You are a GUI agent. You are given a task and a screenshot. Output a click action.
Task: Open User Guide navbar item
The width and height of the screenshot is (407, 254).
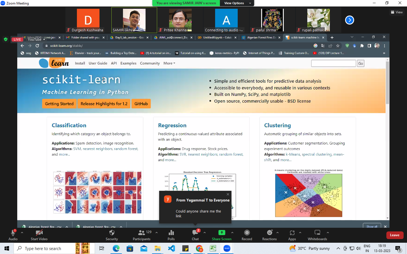pos(98,63)
